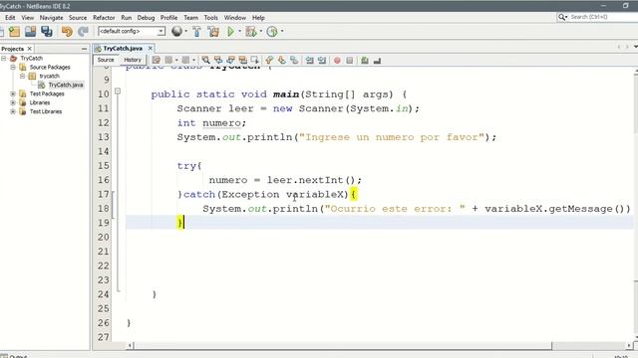The image size is (638, 358).
Task: Minimize the Projects panel
Action: click(84, 49)
